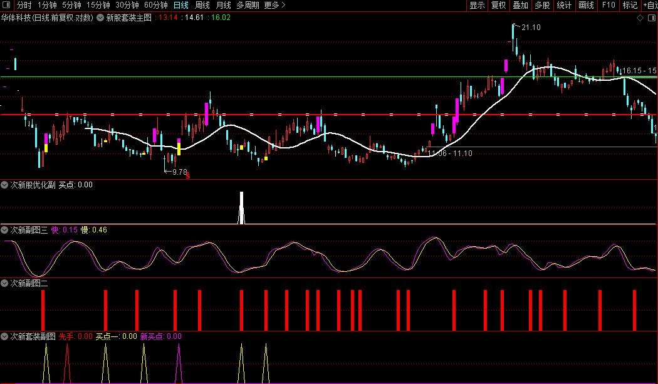Click the 次新套装副图 indicator name
This screenshot has width=658, height=384.
click(33, 336)
